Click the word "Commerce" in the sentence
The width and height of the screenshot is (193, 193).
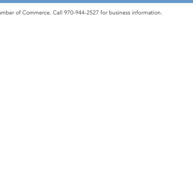tap(37, 13)
